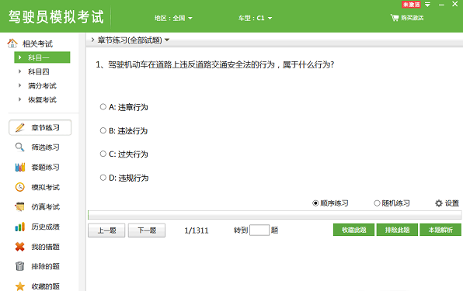Click the gear settings icon

pos(439,203)
